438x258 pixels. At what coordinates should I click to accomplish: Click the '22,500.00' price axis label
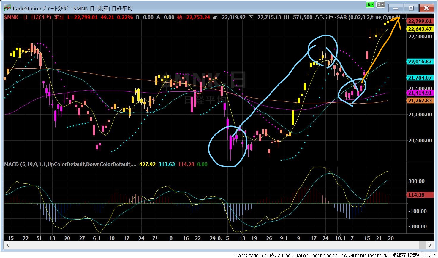tap(420, 36)
